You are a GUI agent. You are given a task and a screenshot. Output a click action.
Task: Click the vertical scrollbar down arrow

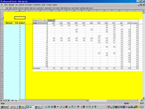[x=144, y=98]
